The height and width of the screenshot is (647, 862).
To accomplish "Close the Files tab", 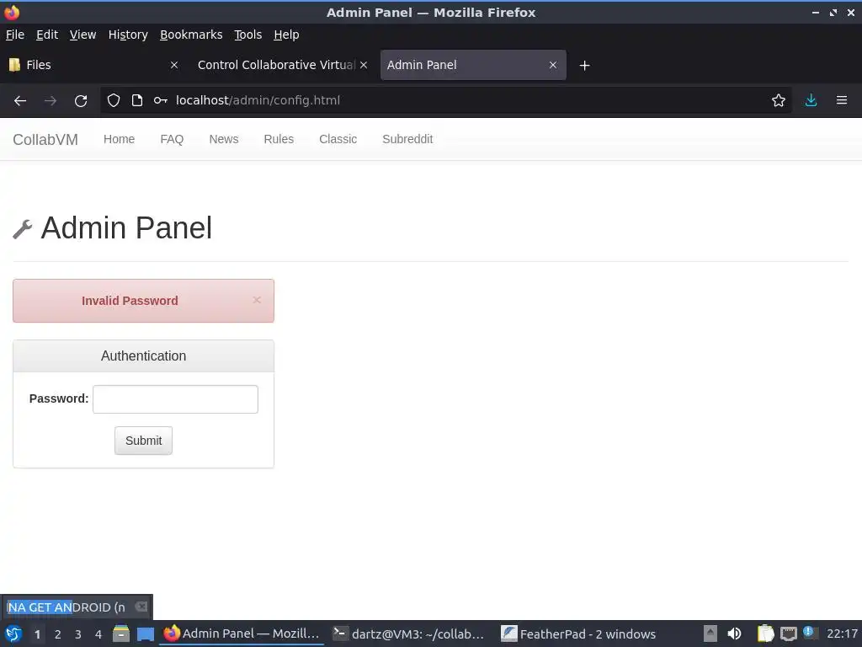I will (x=174, y=65).
